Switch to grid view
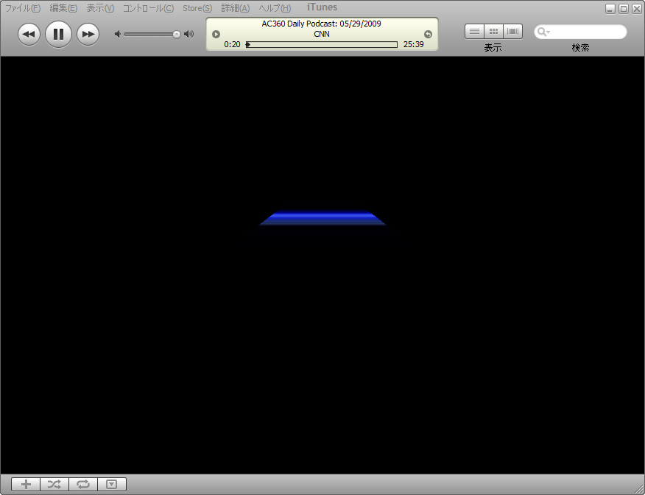This screenshot has width=645, height=495. tap(493, 31)
